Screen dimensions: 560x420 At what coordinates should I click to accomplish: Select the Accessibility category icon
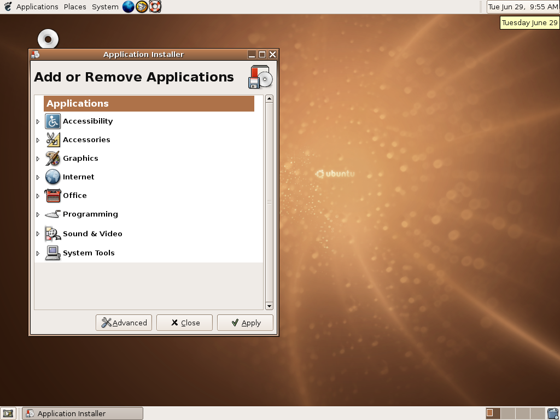(x=52, y=121)
